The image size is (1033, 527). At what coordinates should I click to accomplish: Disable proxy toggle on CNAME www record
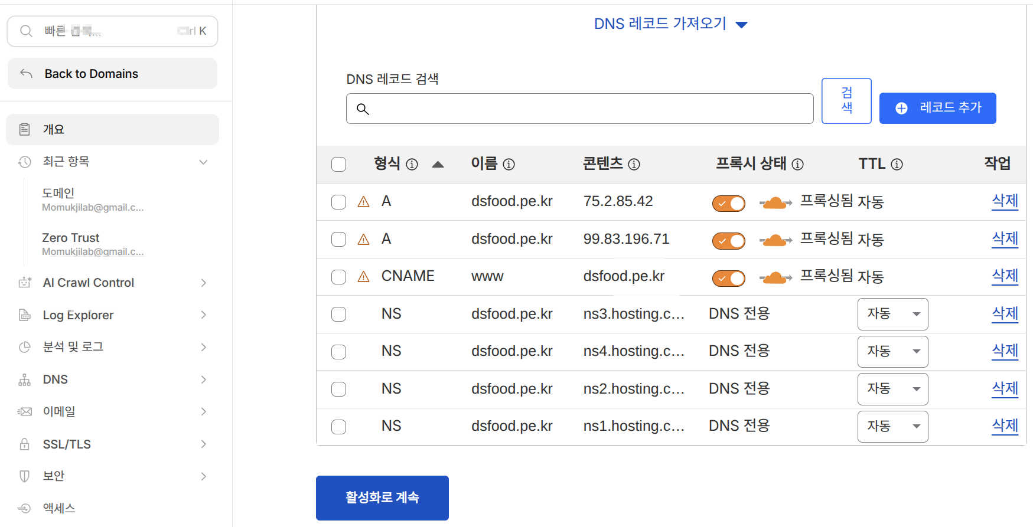(728, 279)
